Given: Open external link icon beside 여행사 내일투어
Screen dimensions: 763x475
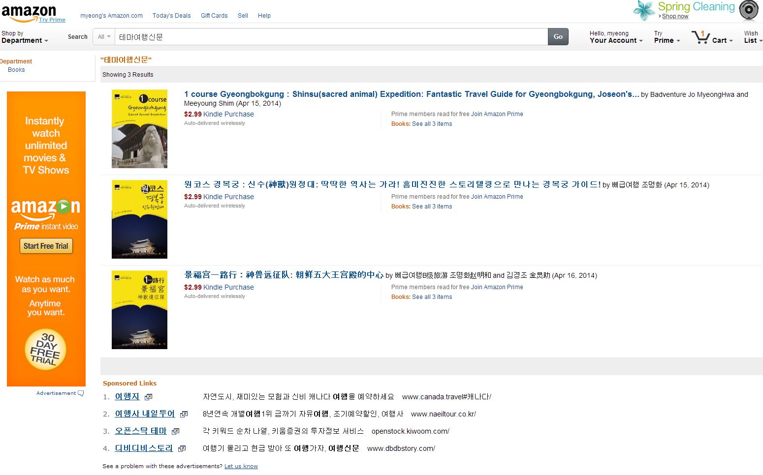Looking at the screenshot, I should tap(184, 414).
